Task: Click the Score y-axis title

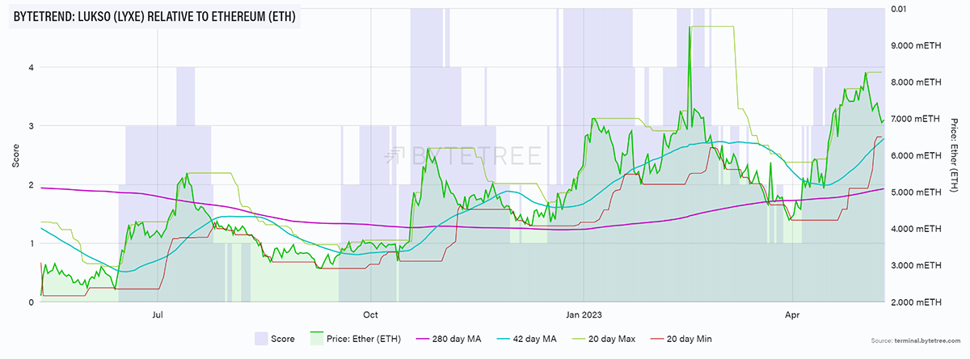Action: pyautogui.click(x=14, y=155)
